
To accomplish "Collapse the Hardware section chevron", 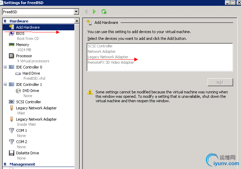I will pos(5,21).
